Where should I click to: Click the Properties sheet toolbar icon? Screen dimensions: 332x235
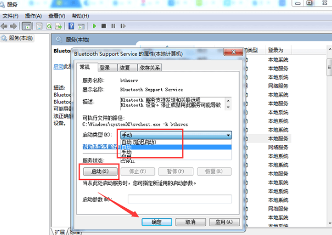tap(39, 26)
